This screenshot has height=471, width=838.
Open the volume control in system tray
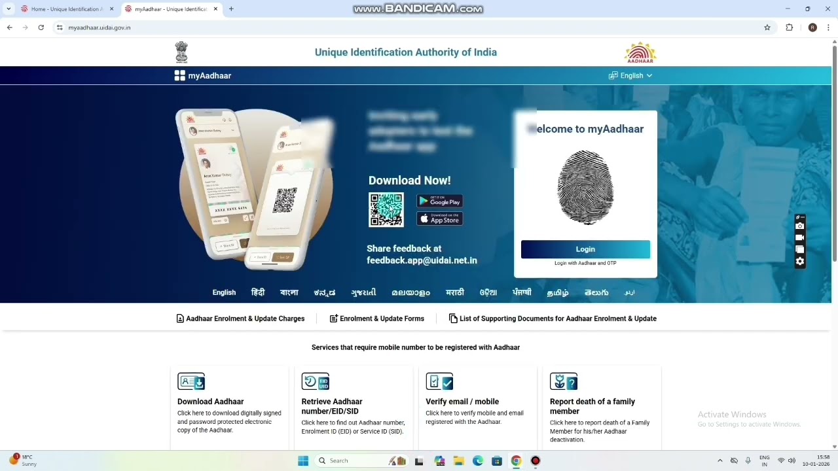pyautogui.click(x=792, y=461)
